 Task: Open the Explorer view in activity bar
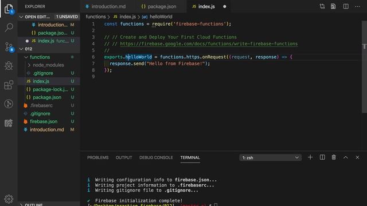pos(9,9)
